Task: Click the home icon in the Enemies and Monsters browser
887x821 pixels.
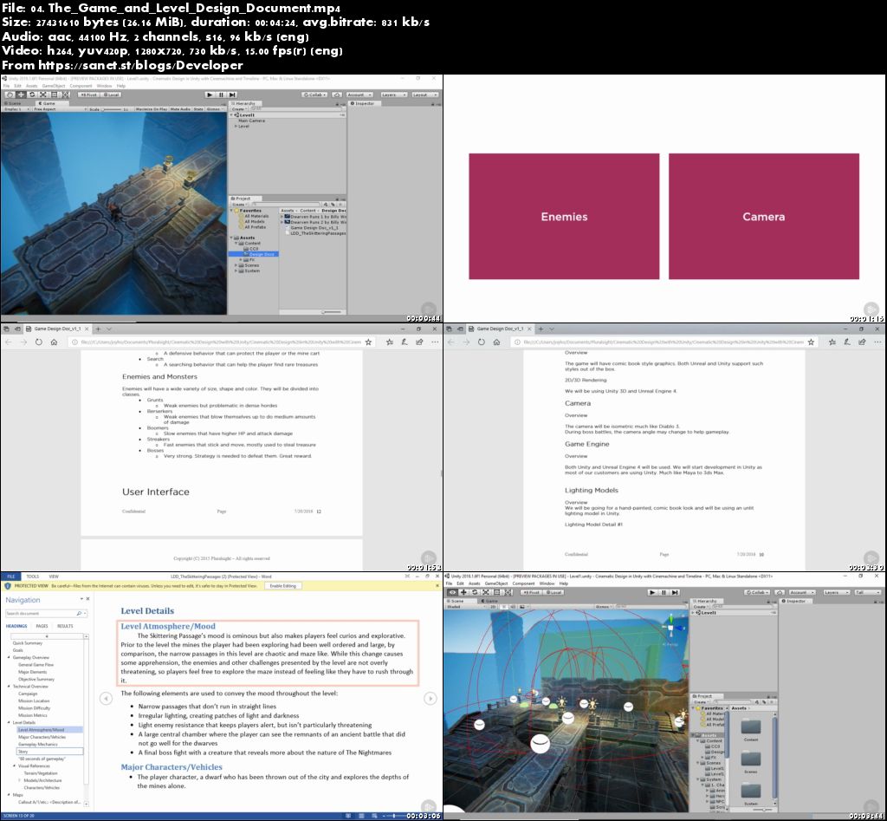Action: (54, 342)
